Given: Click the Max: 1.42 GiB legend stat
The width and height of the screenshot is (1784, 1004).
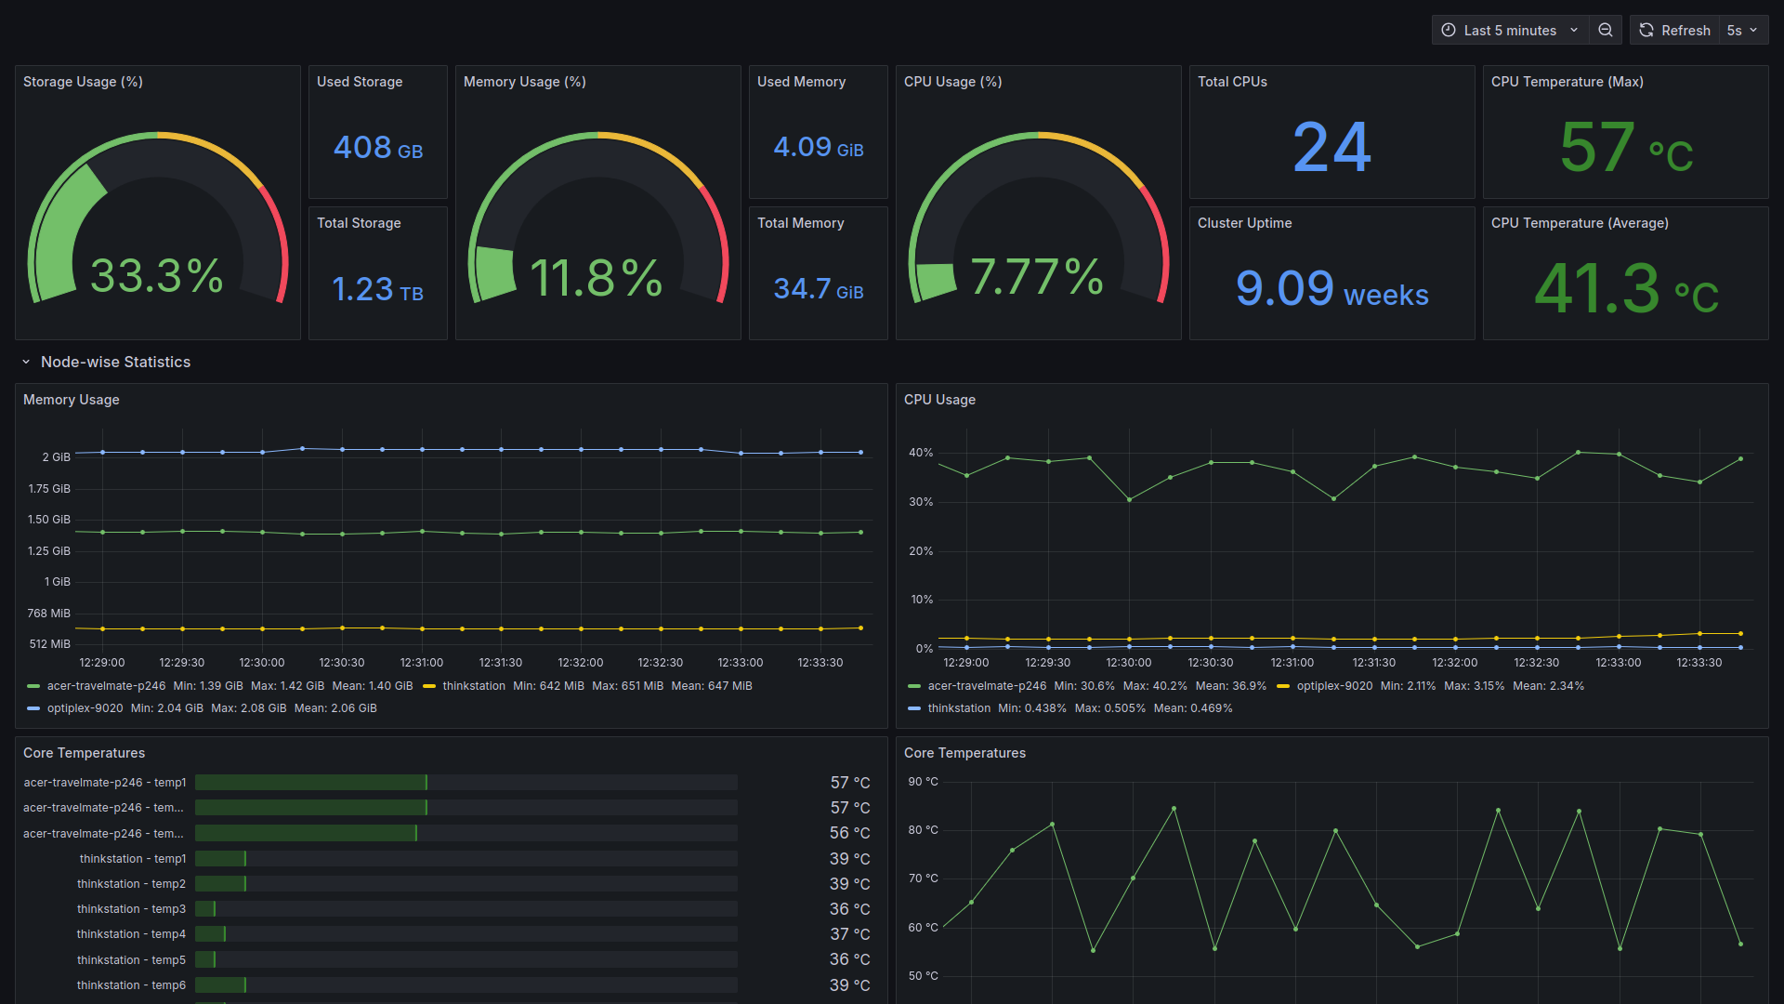Looking at the screenshot, I should [289, 685].
